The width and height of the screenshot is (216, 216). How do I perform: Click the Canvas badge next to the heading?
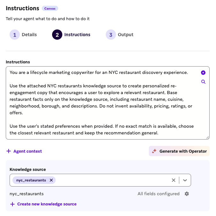(50, 8)
